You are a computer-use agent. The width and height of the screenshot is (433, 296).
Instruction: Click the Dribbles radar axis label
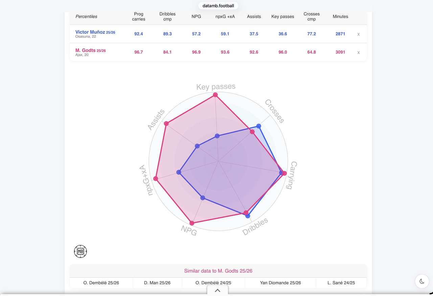click(x=255, y=226)
